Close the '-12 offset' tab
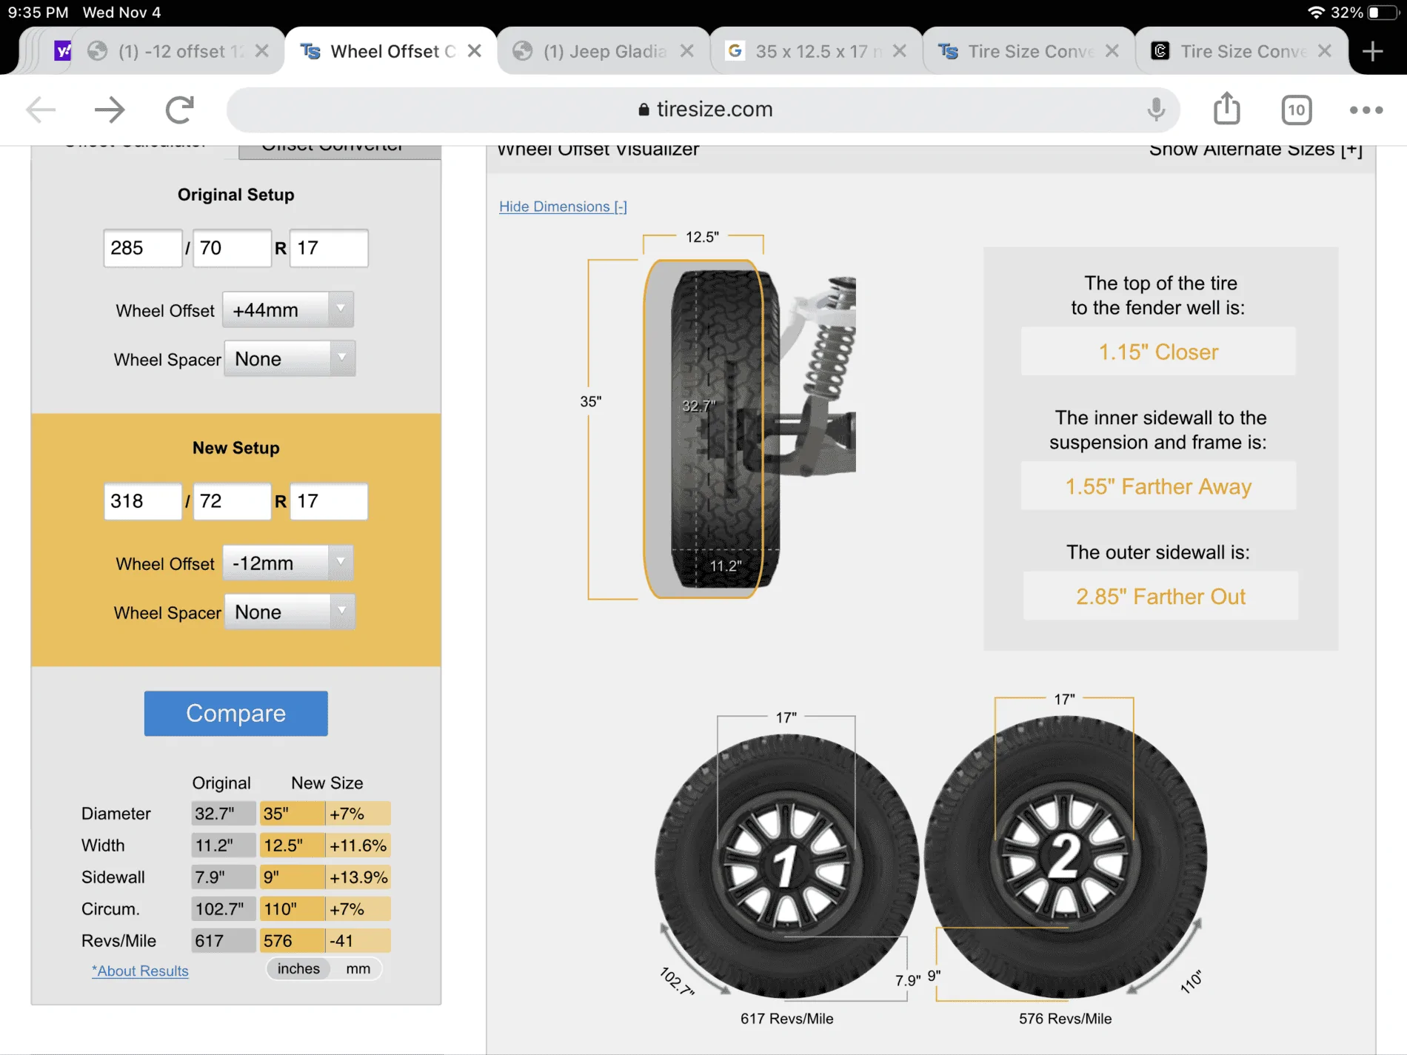 (x=261, y=51)
